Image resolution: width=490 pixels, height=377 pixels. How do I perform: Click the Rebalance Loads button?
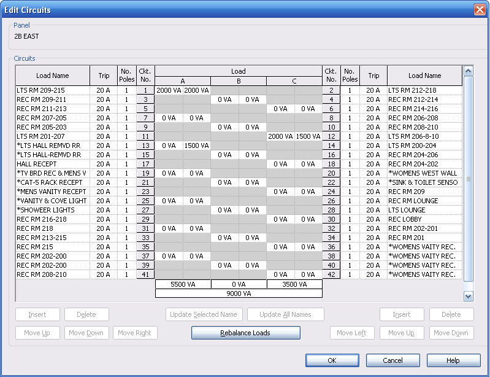coord(246,333)
